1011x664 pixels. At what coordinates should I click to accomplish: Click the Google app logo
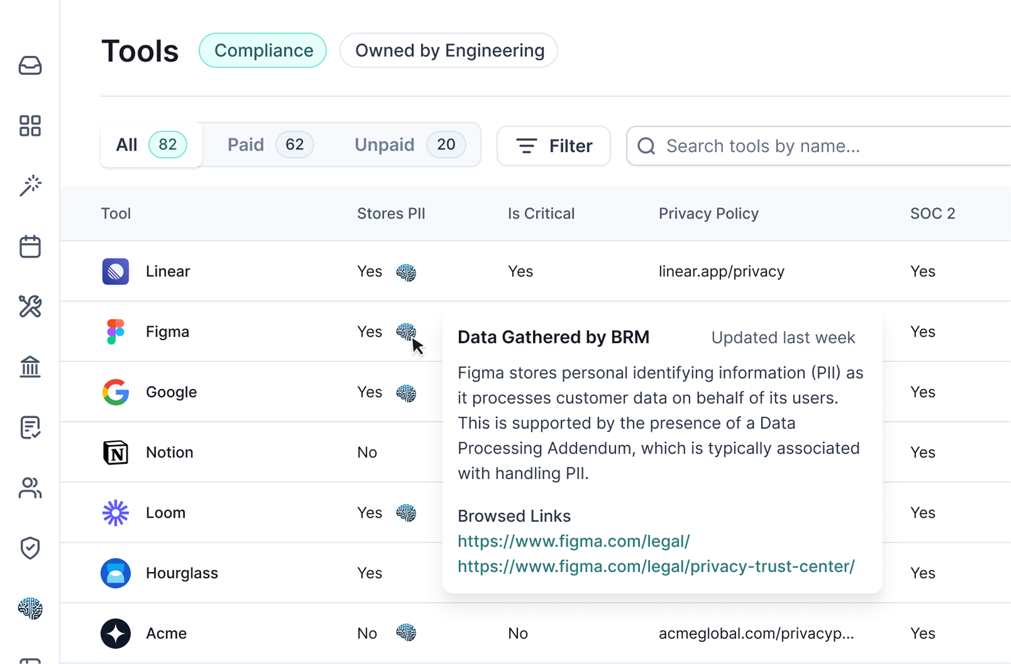[116, 392]
